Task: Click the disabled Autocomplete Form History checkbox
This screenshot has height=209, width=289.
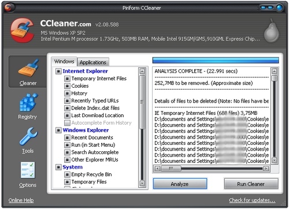Action: (x=67, y=123)
